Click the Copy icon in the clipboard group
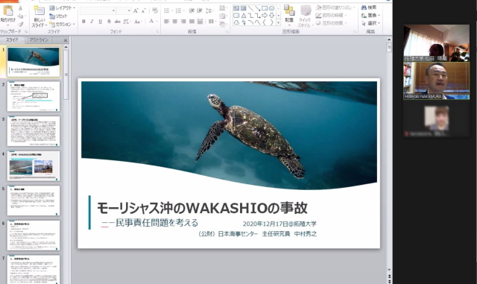477x284 pixels. (21, 16)
